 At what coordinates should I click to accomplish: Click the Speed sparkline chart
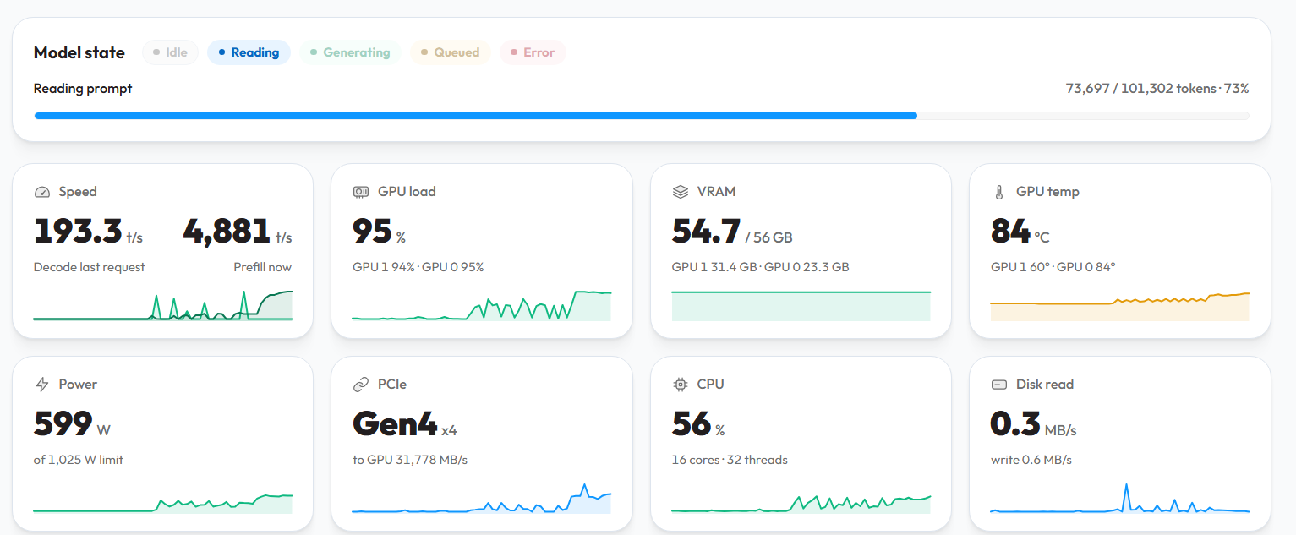tap(163, 305)
